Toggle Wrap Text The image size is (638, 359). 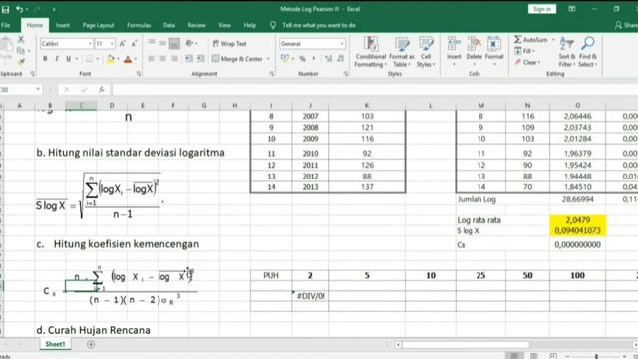[229, 43]
